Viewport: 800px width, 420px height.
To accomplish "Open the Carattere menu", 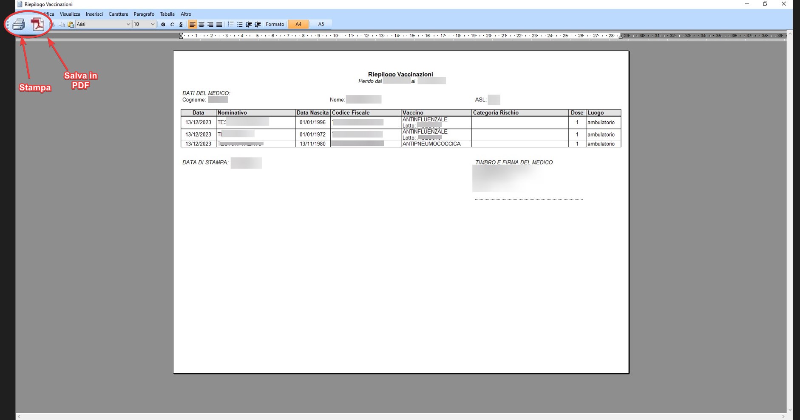I will (x=118, y=14).
